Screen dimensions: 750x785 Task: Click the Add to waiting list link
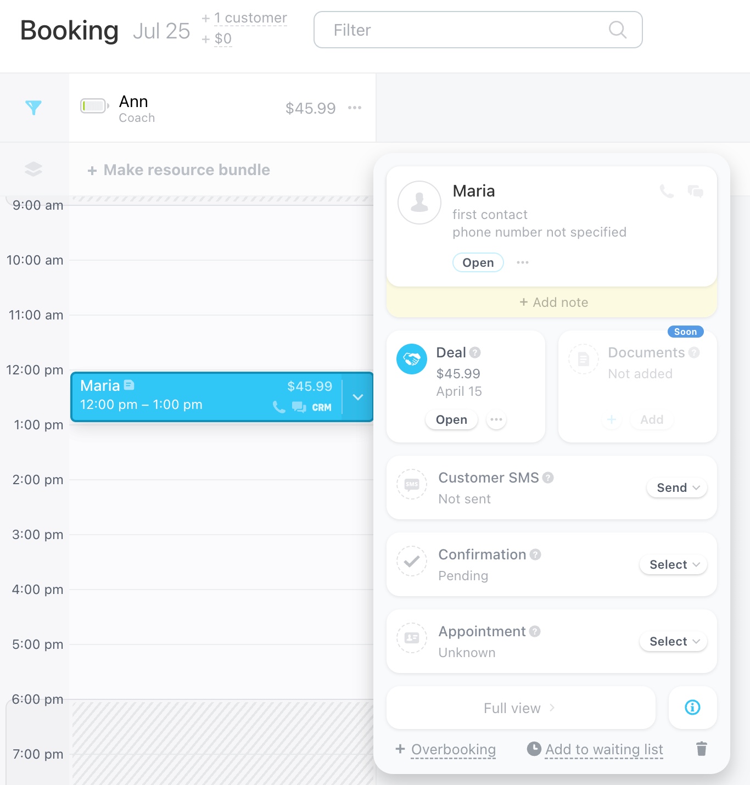tap(604, 749)
